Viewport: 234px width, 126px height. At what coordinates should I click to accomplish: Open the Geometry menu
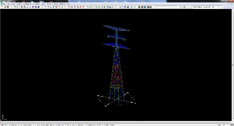coord(36,4)
